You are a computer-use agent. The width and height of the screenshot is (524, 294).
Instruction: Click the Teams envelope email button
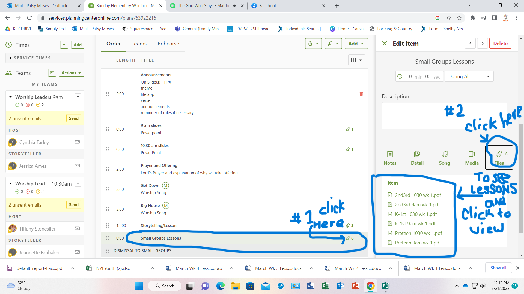52,73
